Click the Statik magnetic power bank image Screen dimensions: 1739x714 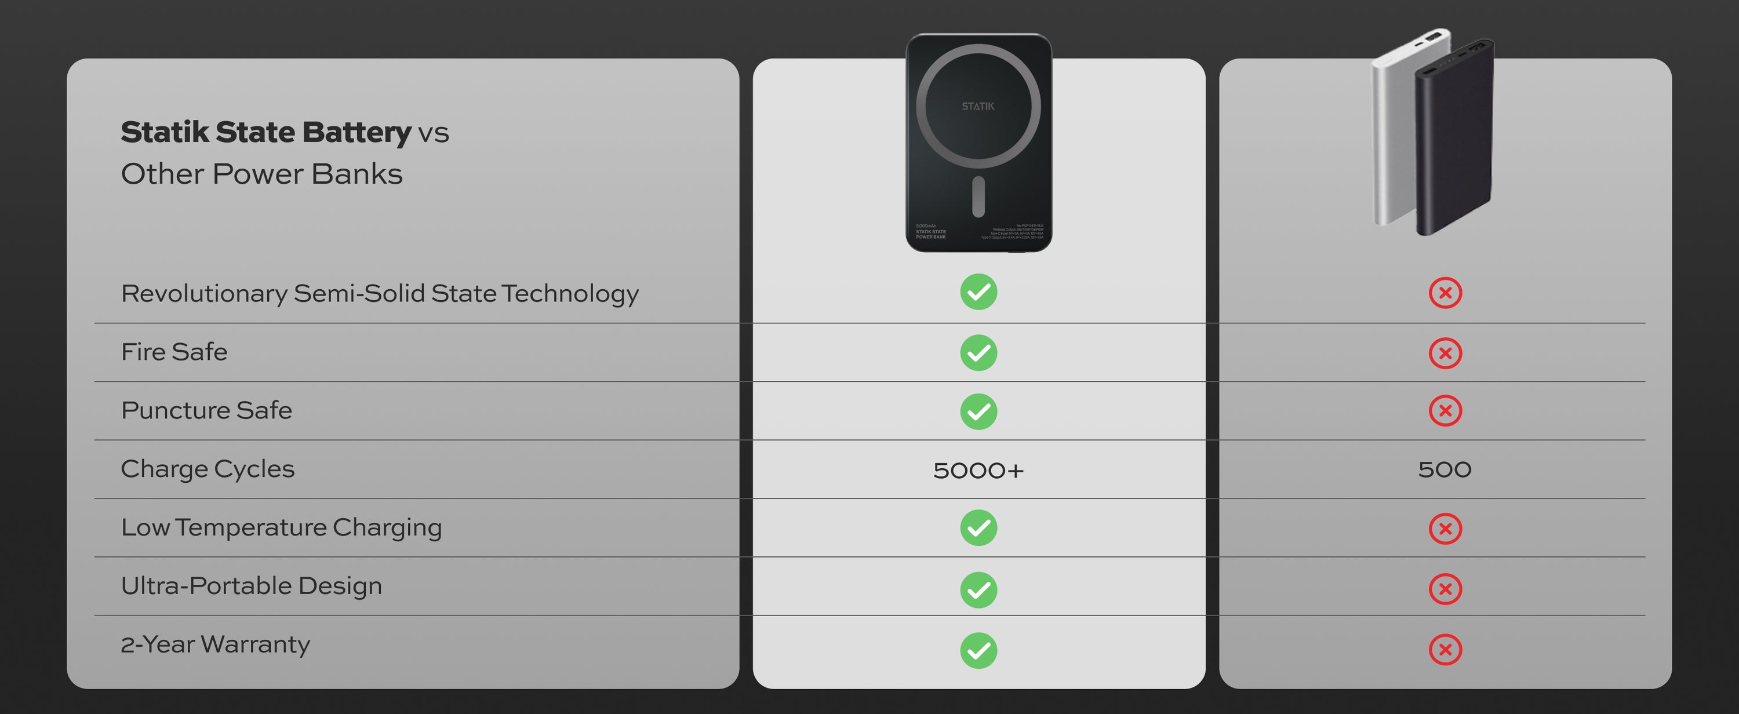978,143
